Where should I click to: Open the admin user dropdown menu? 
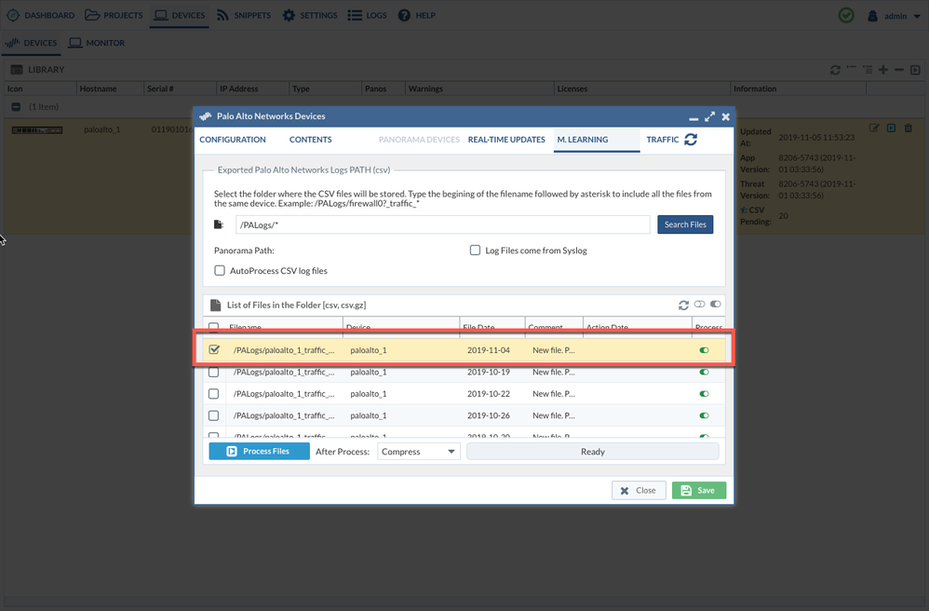point(894,16)
